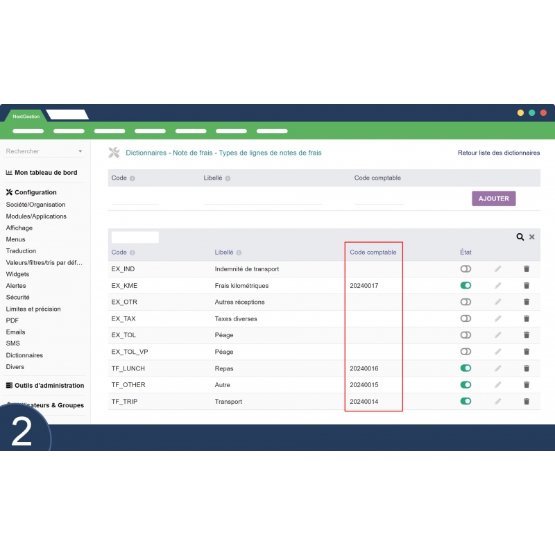Screen dimensions: 555x555
Task: Click the chart icon beside Mon tableau de bord
Action: [9, 172]
